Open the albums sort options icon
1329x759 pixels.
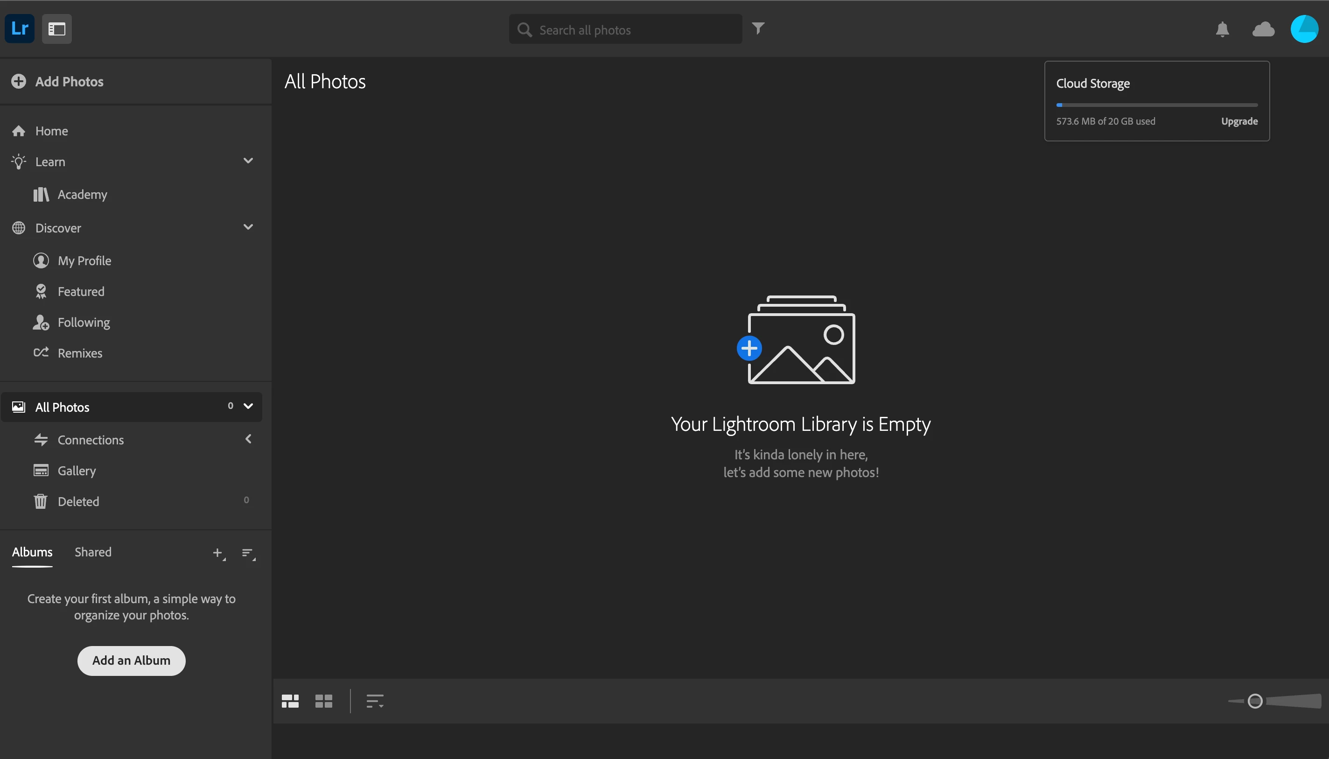(x=248, y=553)
